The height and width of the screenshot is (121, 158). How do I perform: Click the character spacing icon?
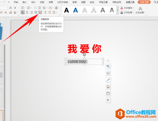point(56,8)
